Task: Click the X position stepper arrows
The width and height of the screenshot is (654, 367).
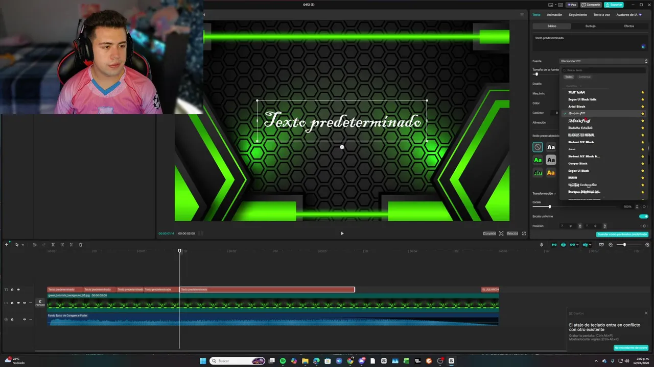Action: coord(580,226)
